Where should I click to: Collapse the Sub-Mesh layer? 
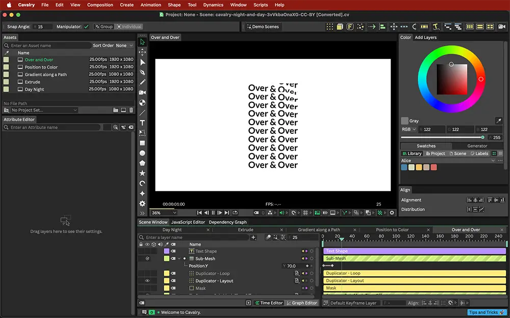click(179, 258)
